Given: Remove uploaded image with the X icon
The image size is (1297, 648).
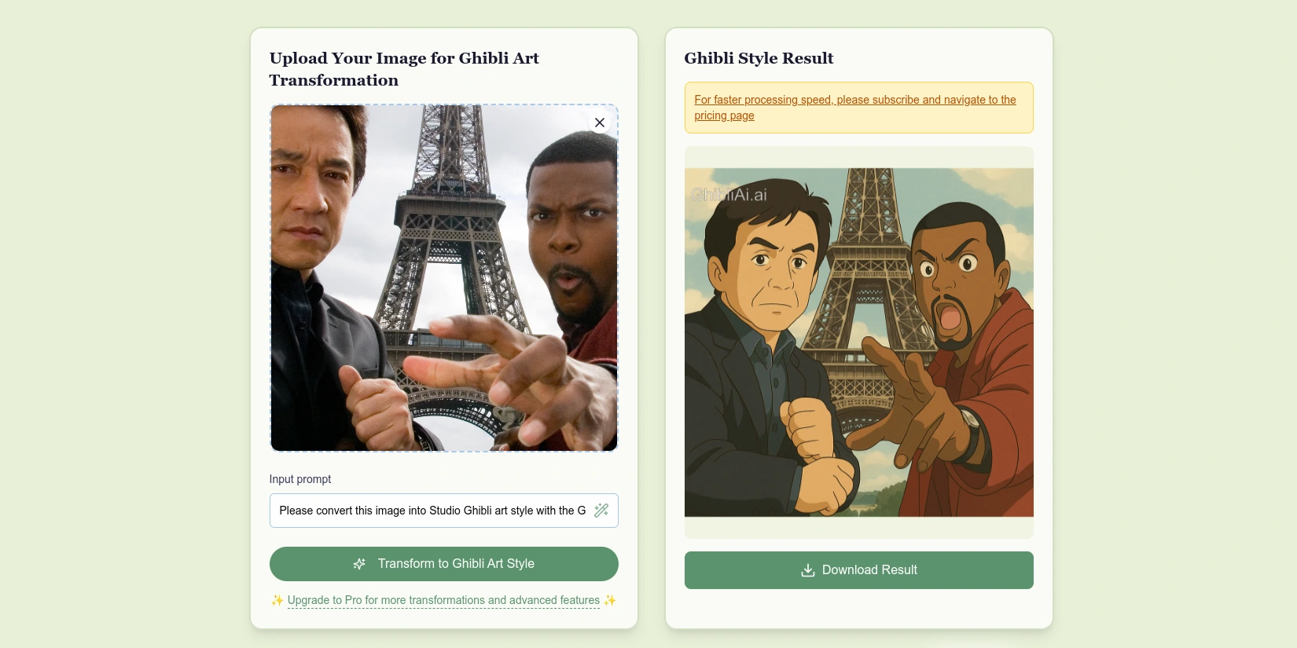Looking at the screenshot, I should point(600,123).
